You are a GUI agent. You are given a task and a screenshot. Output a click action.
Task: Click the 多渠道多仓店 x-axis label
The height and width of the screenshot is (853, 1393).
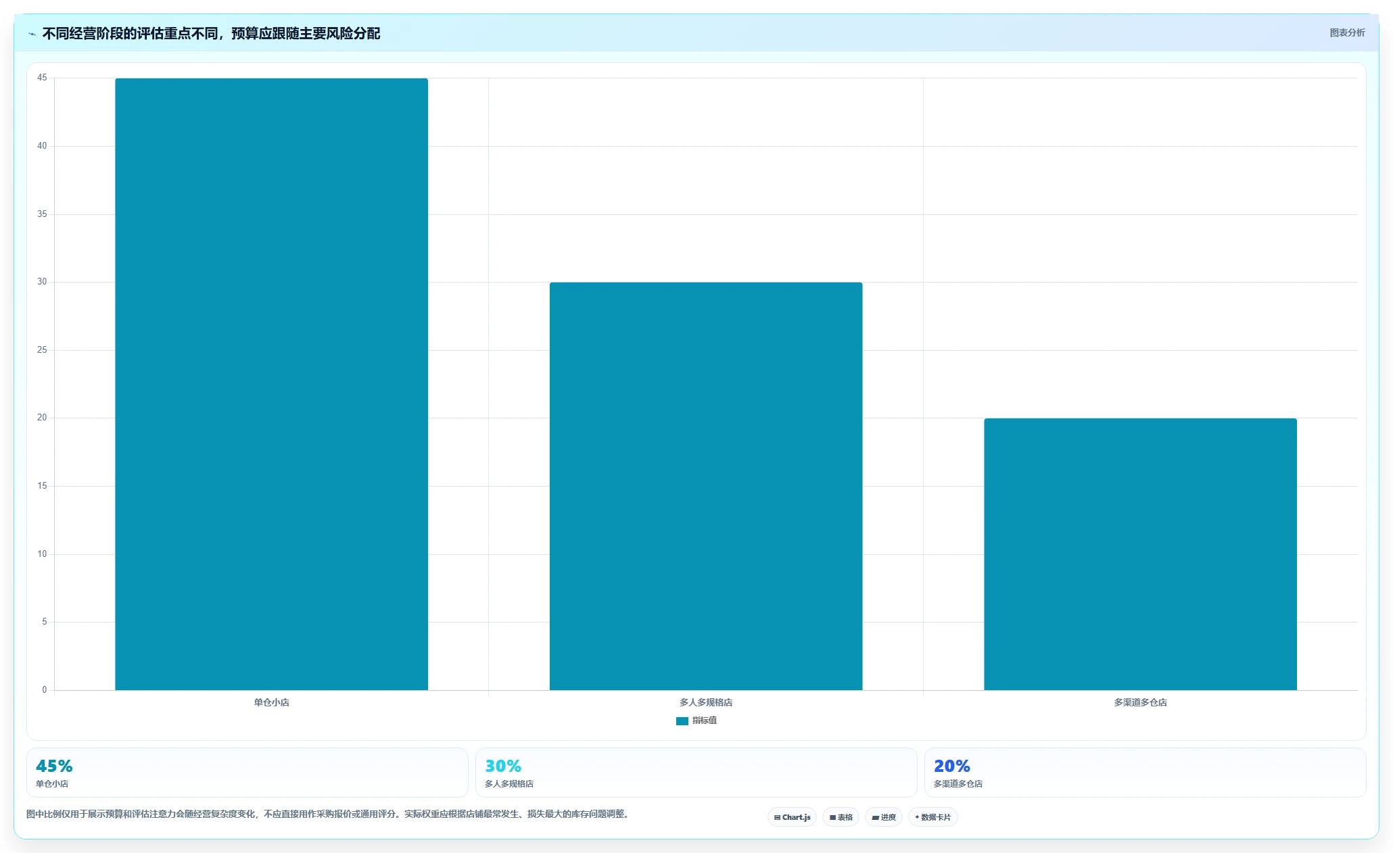click(1140, 703)
